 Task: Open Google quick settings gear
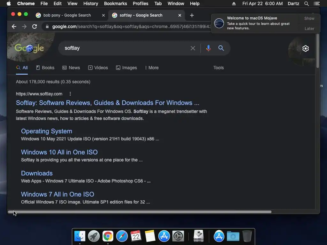(306, 48)
